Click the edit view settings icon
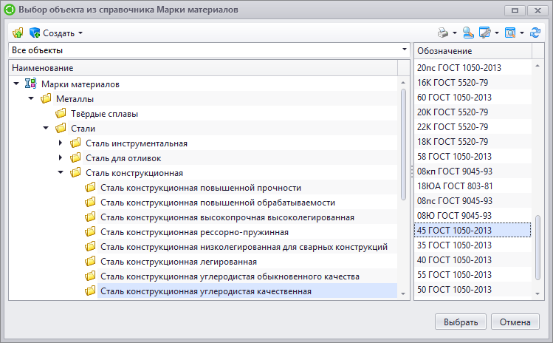 [x=485, y=33]
